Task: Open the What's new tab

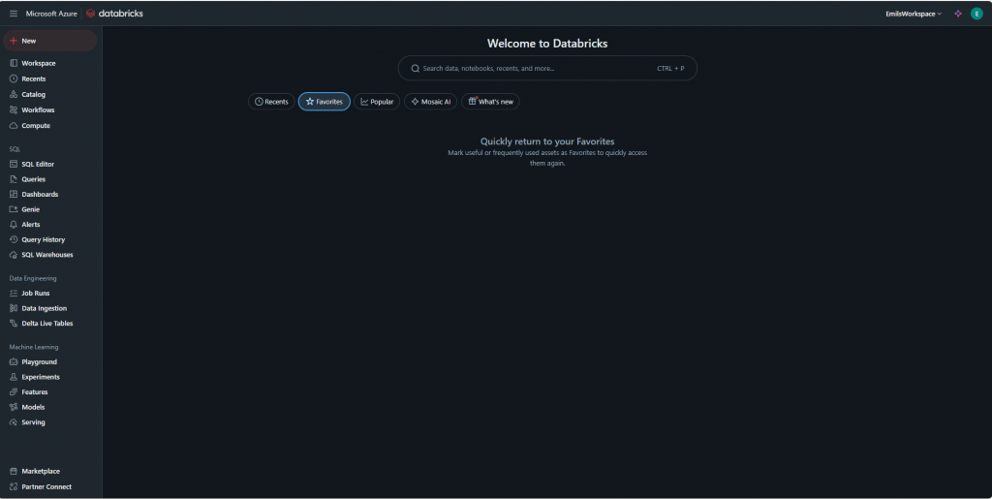Action: coord(490,101)
